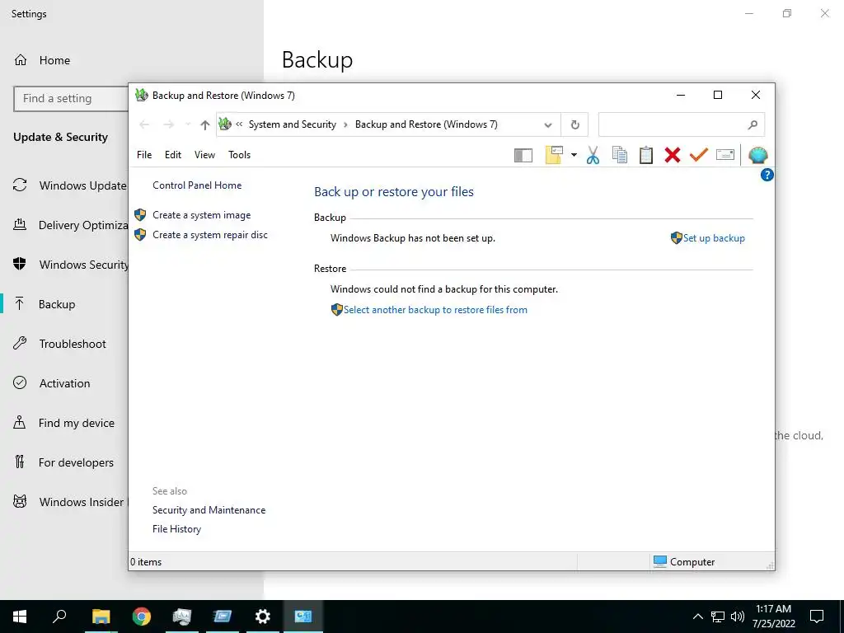Click the double-chevron breadcrumb overflow
Image resolution: width=844 pixels, height=633 pixels.
click(239, 124)
